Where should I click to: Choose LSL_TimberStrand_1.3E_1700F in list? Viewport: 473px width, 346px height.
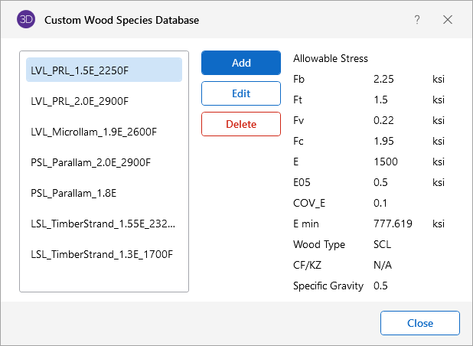(103, 254)
